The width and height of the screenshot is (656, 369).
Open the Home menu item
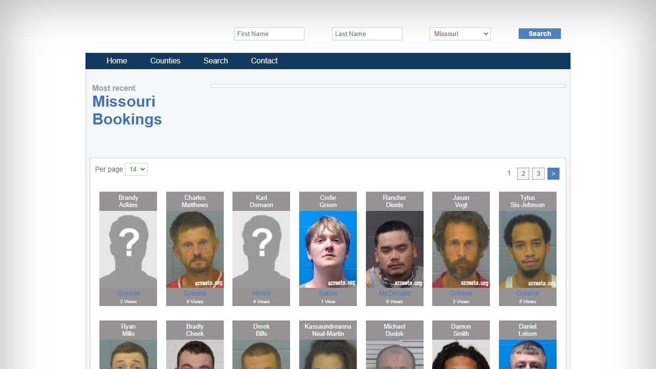(x=117, y=61)
